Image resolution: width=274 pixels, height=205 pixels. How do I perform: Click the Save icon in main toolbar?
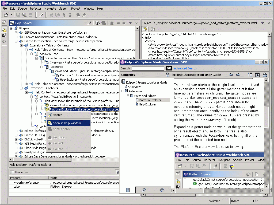18,15
